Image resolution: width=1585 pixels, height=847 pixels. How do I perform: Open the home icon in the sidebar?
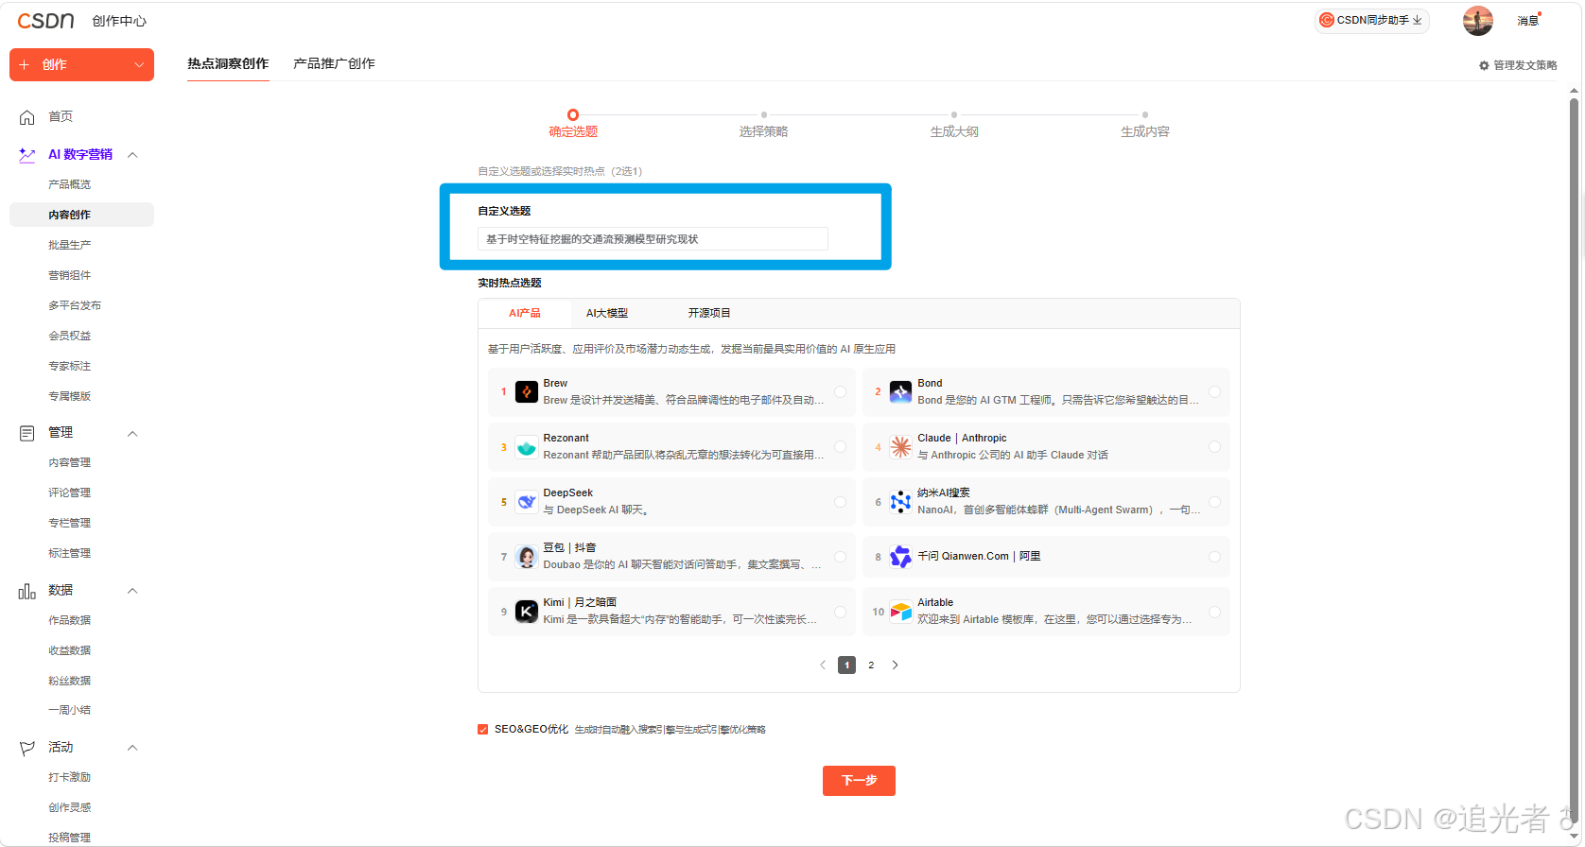27,117
